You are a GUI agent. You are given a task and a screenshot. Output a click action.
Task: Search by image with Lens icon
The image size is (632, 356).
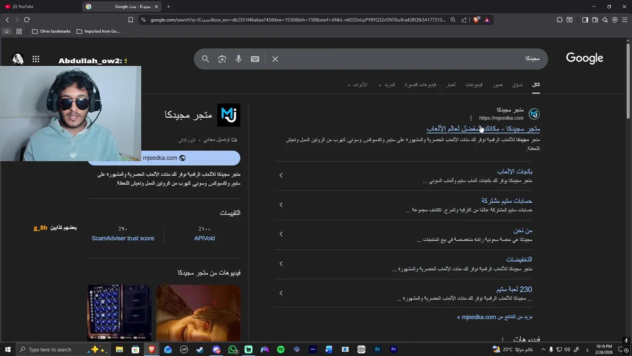[222, 59]
